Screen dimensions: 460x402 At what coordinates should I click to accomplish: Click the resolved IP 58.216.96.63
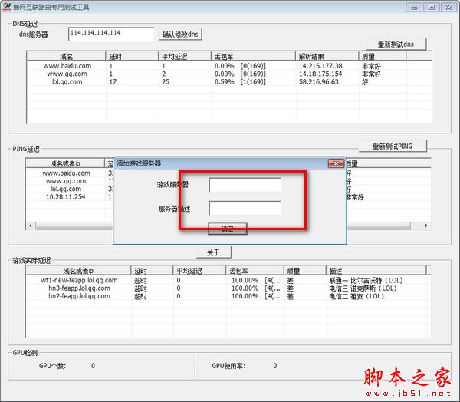coord(319,81)
